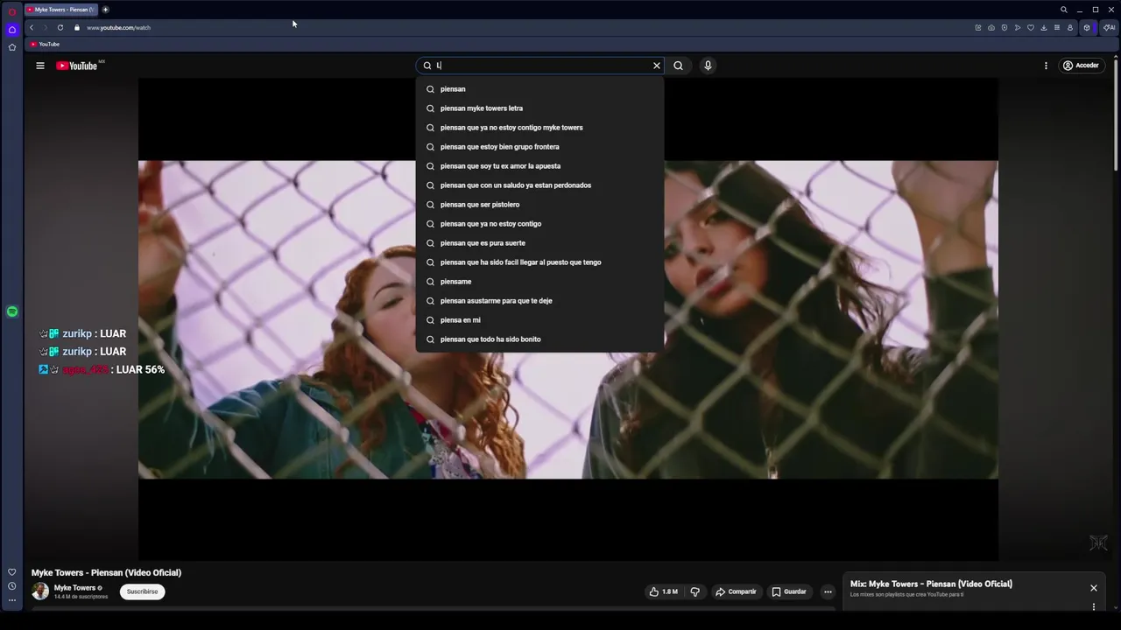
Task: Take a snapshot with toolbar share icon
Action: coord(978,27)
